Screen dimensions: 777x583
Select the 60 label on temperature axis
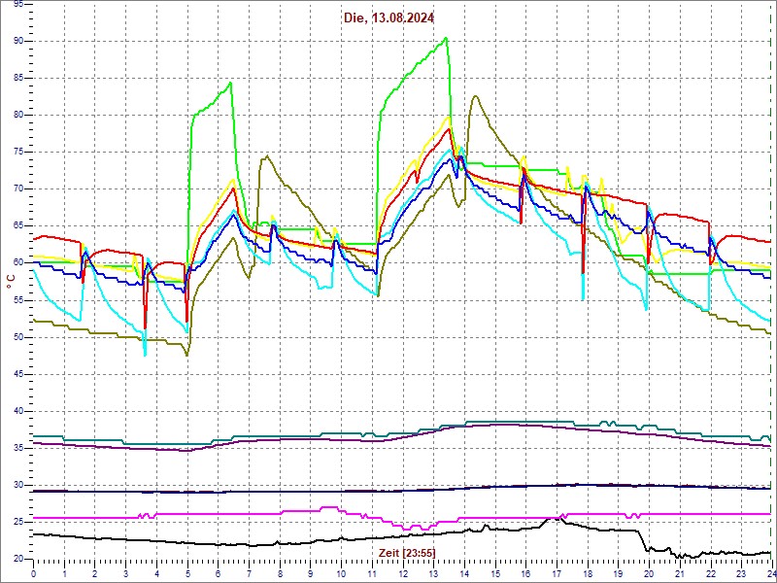(18, 263)
